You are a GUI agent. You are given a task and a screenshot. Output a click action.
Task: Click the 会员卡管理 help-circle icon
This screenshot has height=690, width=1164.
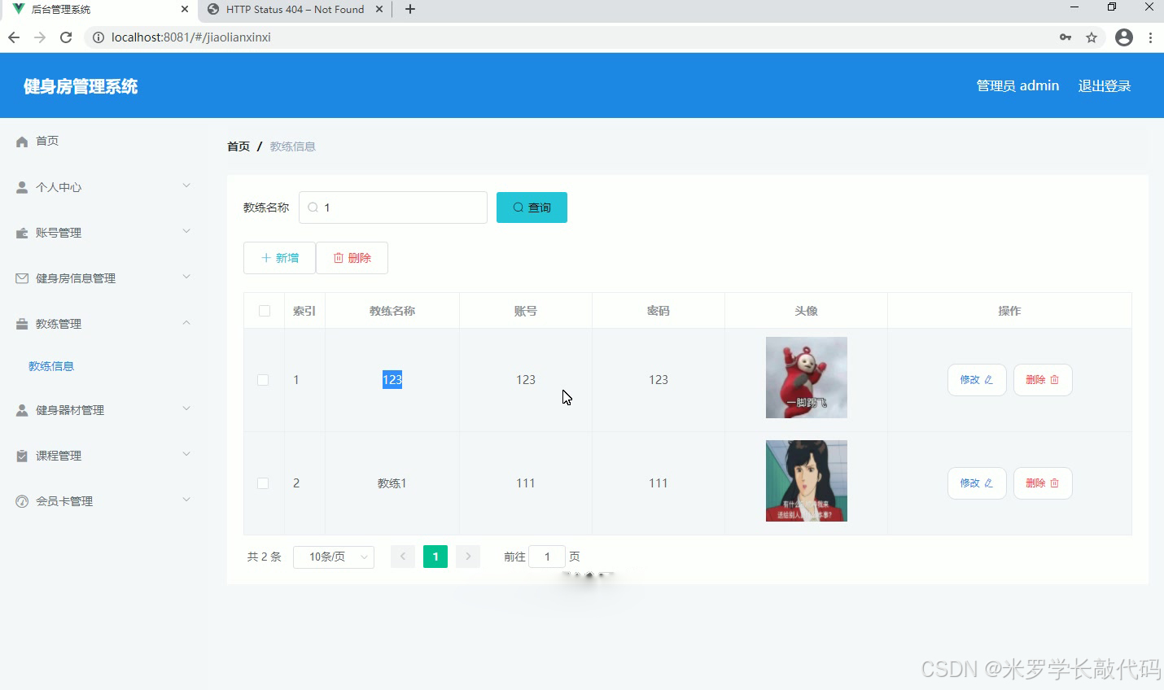20,500
